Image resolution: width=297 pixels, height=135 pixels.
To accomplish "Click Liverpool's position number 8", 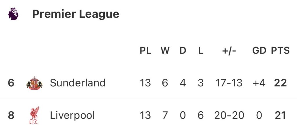I will pyautogui.click(x=11, y=115).
